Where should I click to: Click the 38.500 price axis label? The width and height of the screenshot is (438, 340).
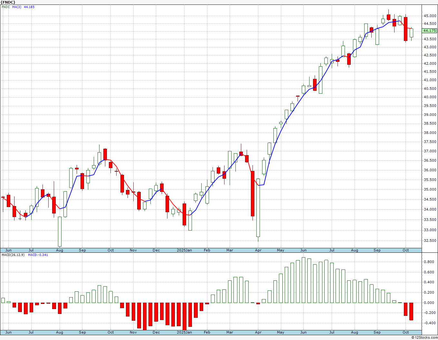pos(430,124)
